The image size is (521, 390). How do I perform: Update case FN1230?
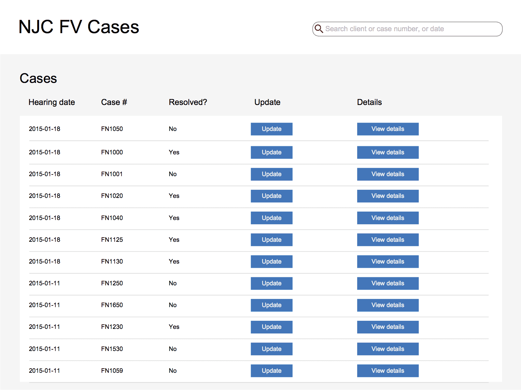click(272, 327)
